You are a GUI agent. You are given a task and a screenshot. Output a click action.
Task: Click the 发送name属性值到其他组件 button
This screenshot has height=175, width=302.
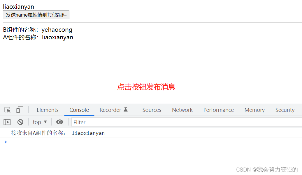tap(36, 15)
